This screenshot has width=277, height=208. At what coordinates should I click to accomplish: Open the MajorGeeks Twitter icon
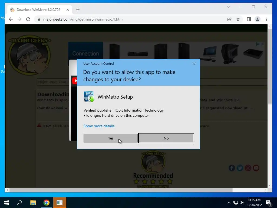240,168
